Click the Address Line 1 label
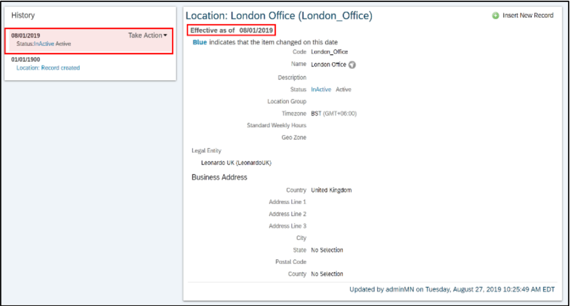Screen dimensions: 570x306 (287, 202)
